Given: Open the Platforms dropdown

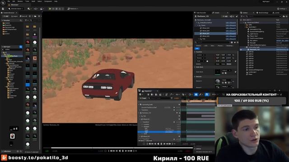Looking at the screenshot, I should tap(73, 9).
